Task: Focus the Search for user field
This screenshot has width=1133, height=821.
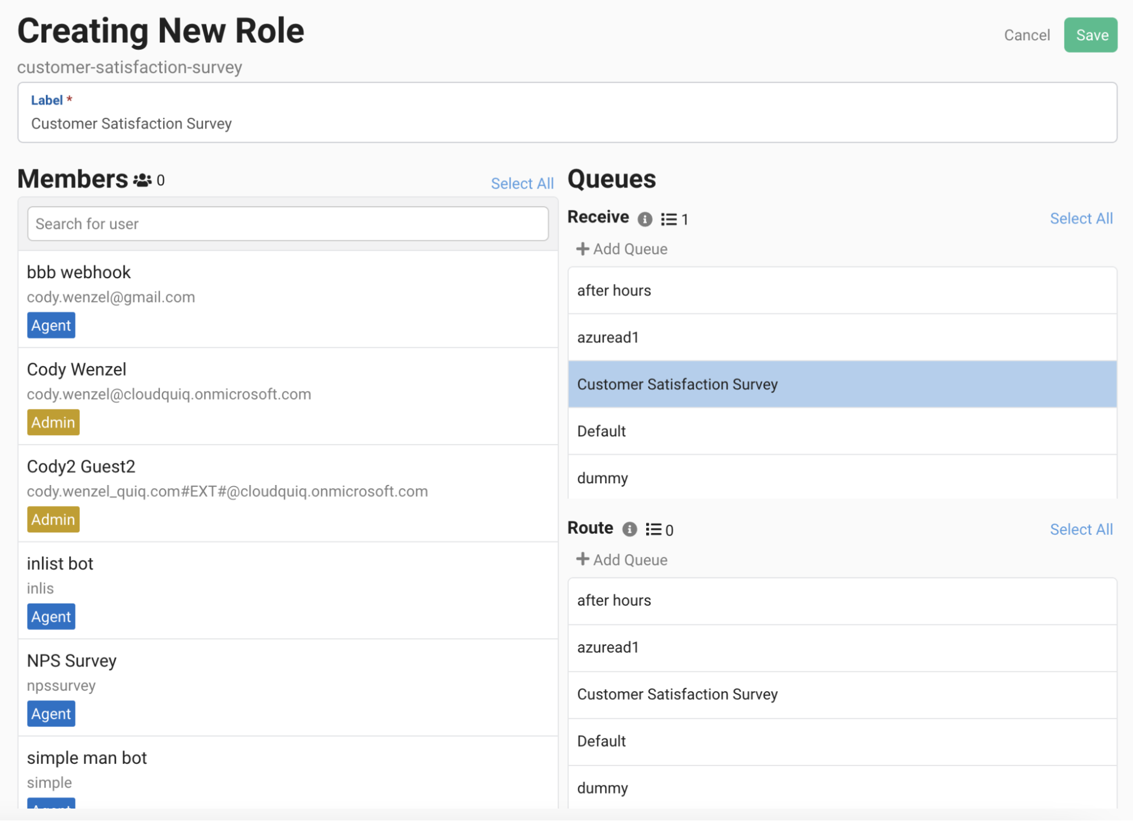Action: (x=287, y=224)
